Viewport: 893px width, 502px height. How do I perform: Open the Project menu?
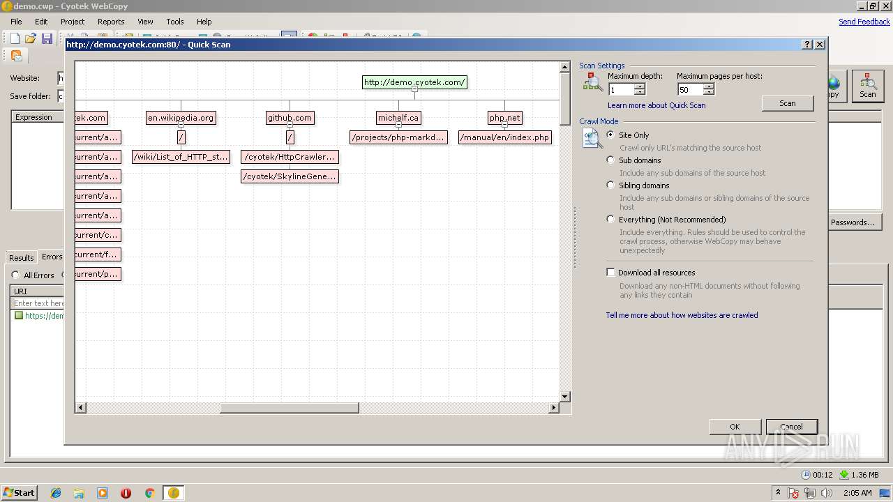click(x=73, y=22)
